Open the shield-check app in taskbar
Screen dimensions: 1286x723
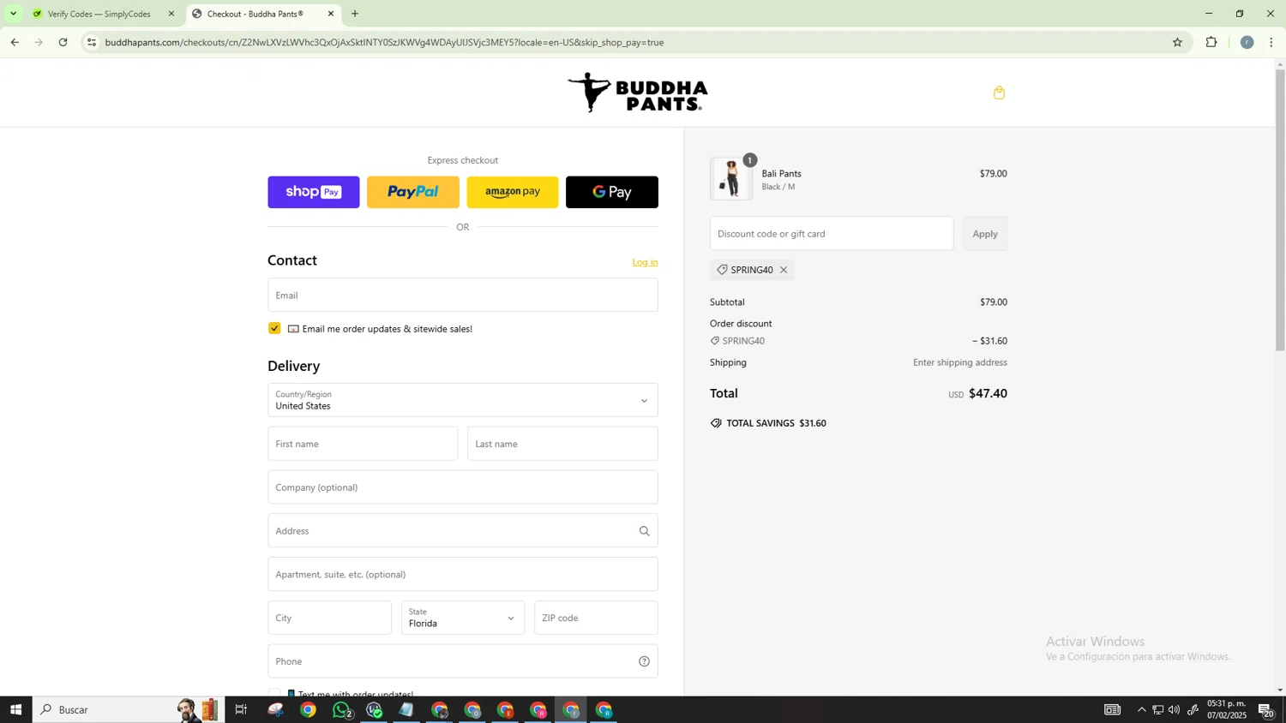coord(374,710)
